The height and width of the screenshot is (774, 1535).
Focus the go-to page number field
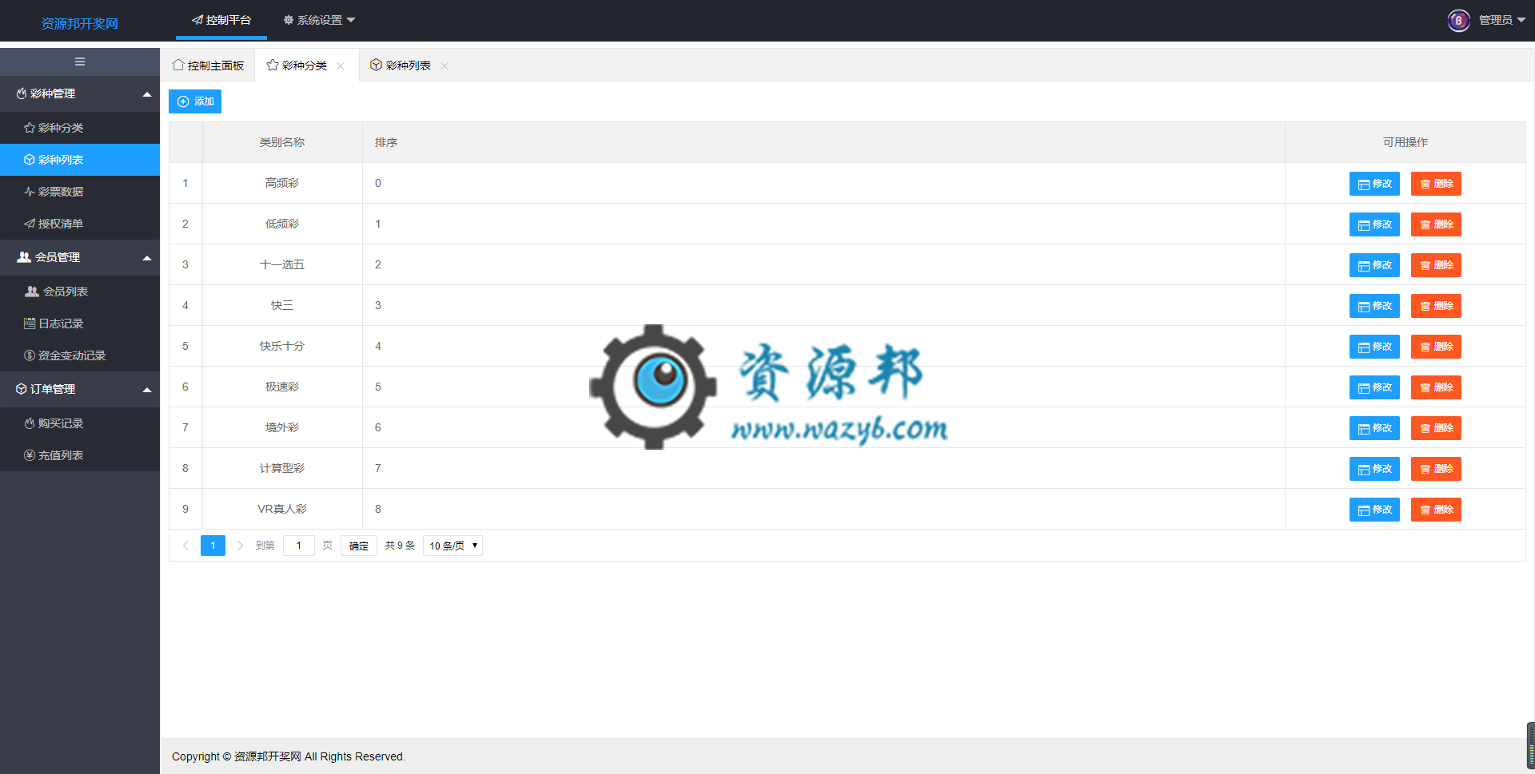[x=299, y=546]
